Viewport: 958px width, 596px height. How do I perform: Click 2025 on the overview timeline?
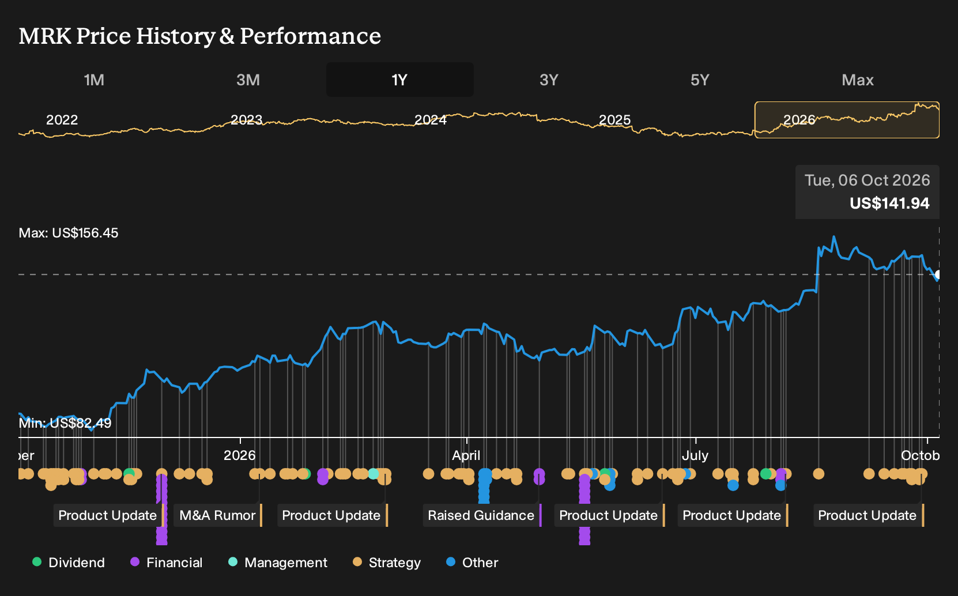click(614, 120)
